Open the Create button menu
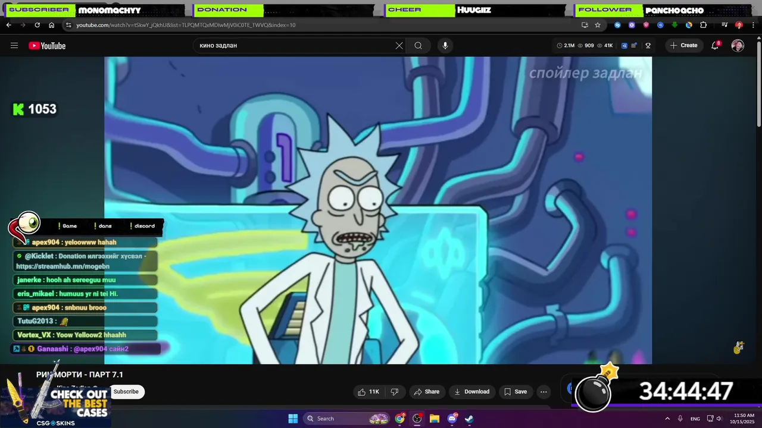762x428 pixels. pyautogui.click(x=683, y=46)
